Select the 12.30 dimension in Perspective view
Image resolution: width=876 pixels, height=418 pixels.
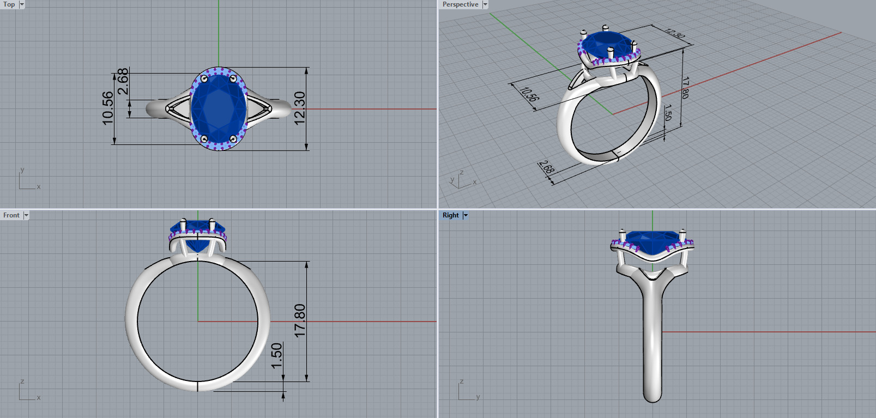[x=675, y=33]
